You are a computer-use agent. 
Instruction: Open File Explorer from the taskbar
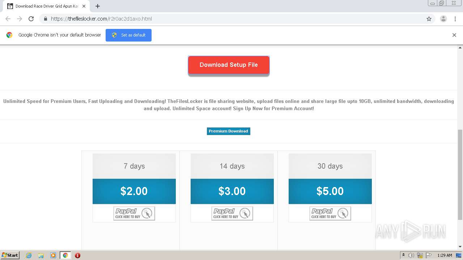tap(41, 255)
